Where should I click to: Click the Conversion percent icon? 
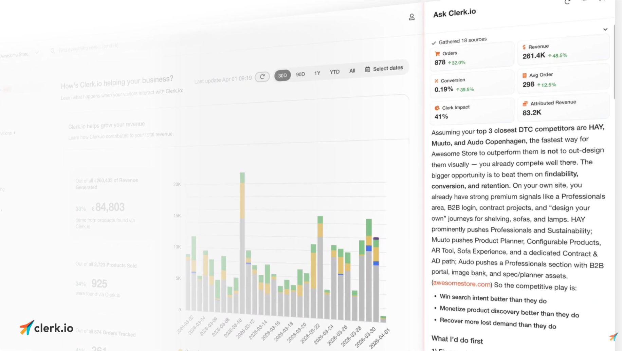(436, 81)
